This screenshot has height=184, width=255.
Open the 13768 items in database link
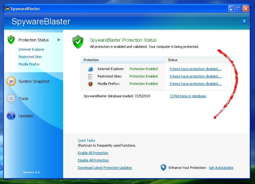188,96
